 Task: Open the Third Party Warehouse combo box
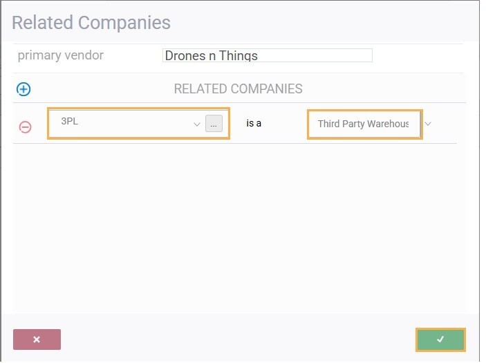click(365, 124)
